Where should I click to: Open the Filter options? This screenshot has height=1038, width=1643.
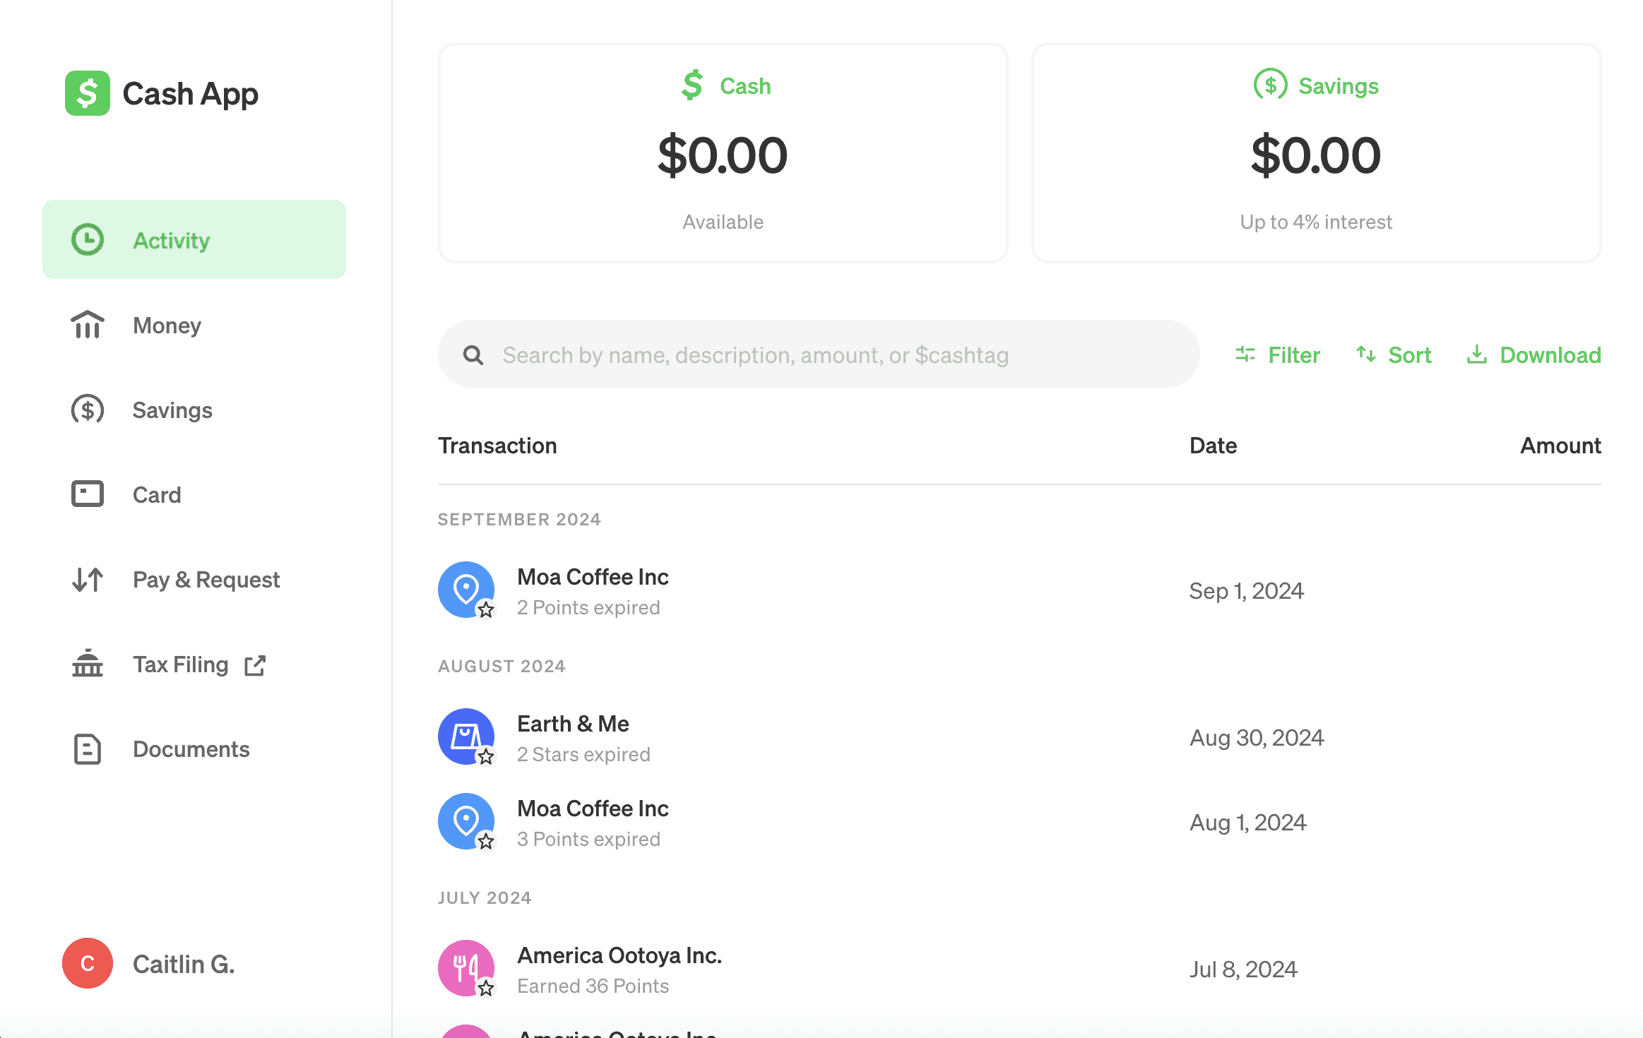point(1277,354)
